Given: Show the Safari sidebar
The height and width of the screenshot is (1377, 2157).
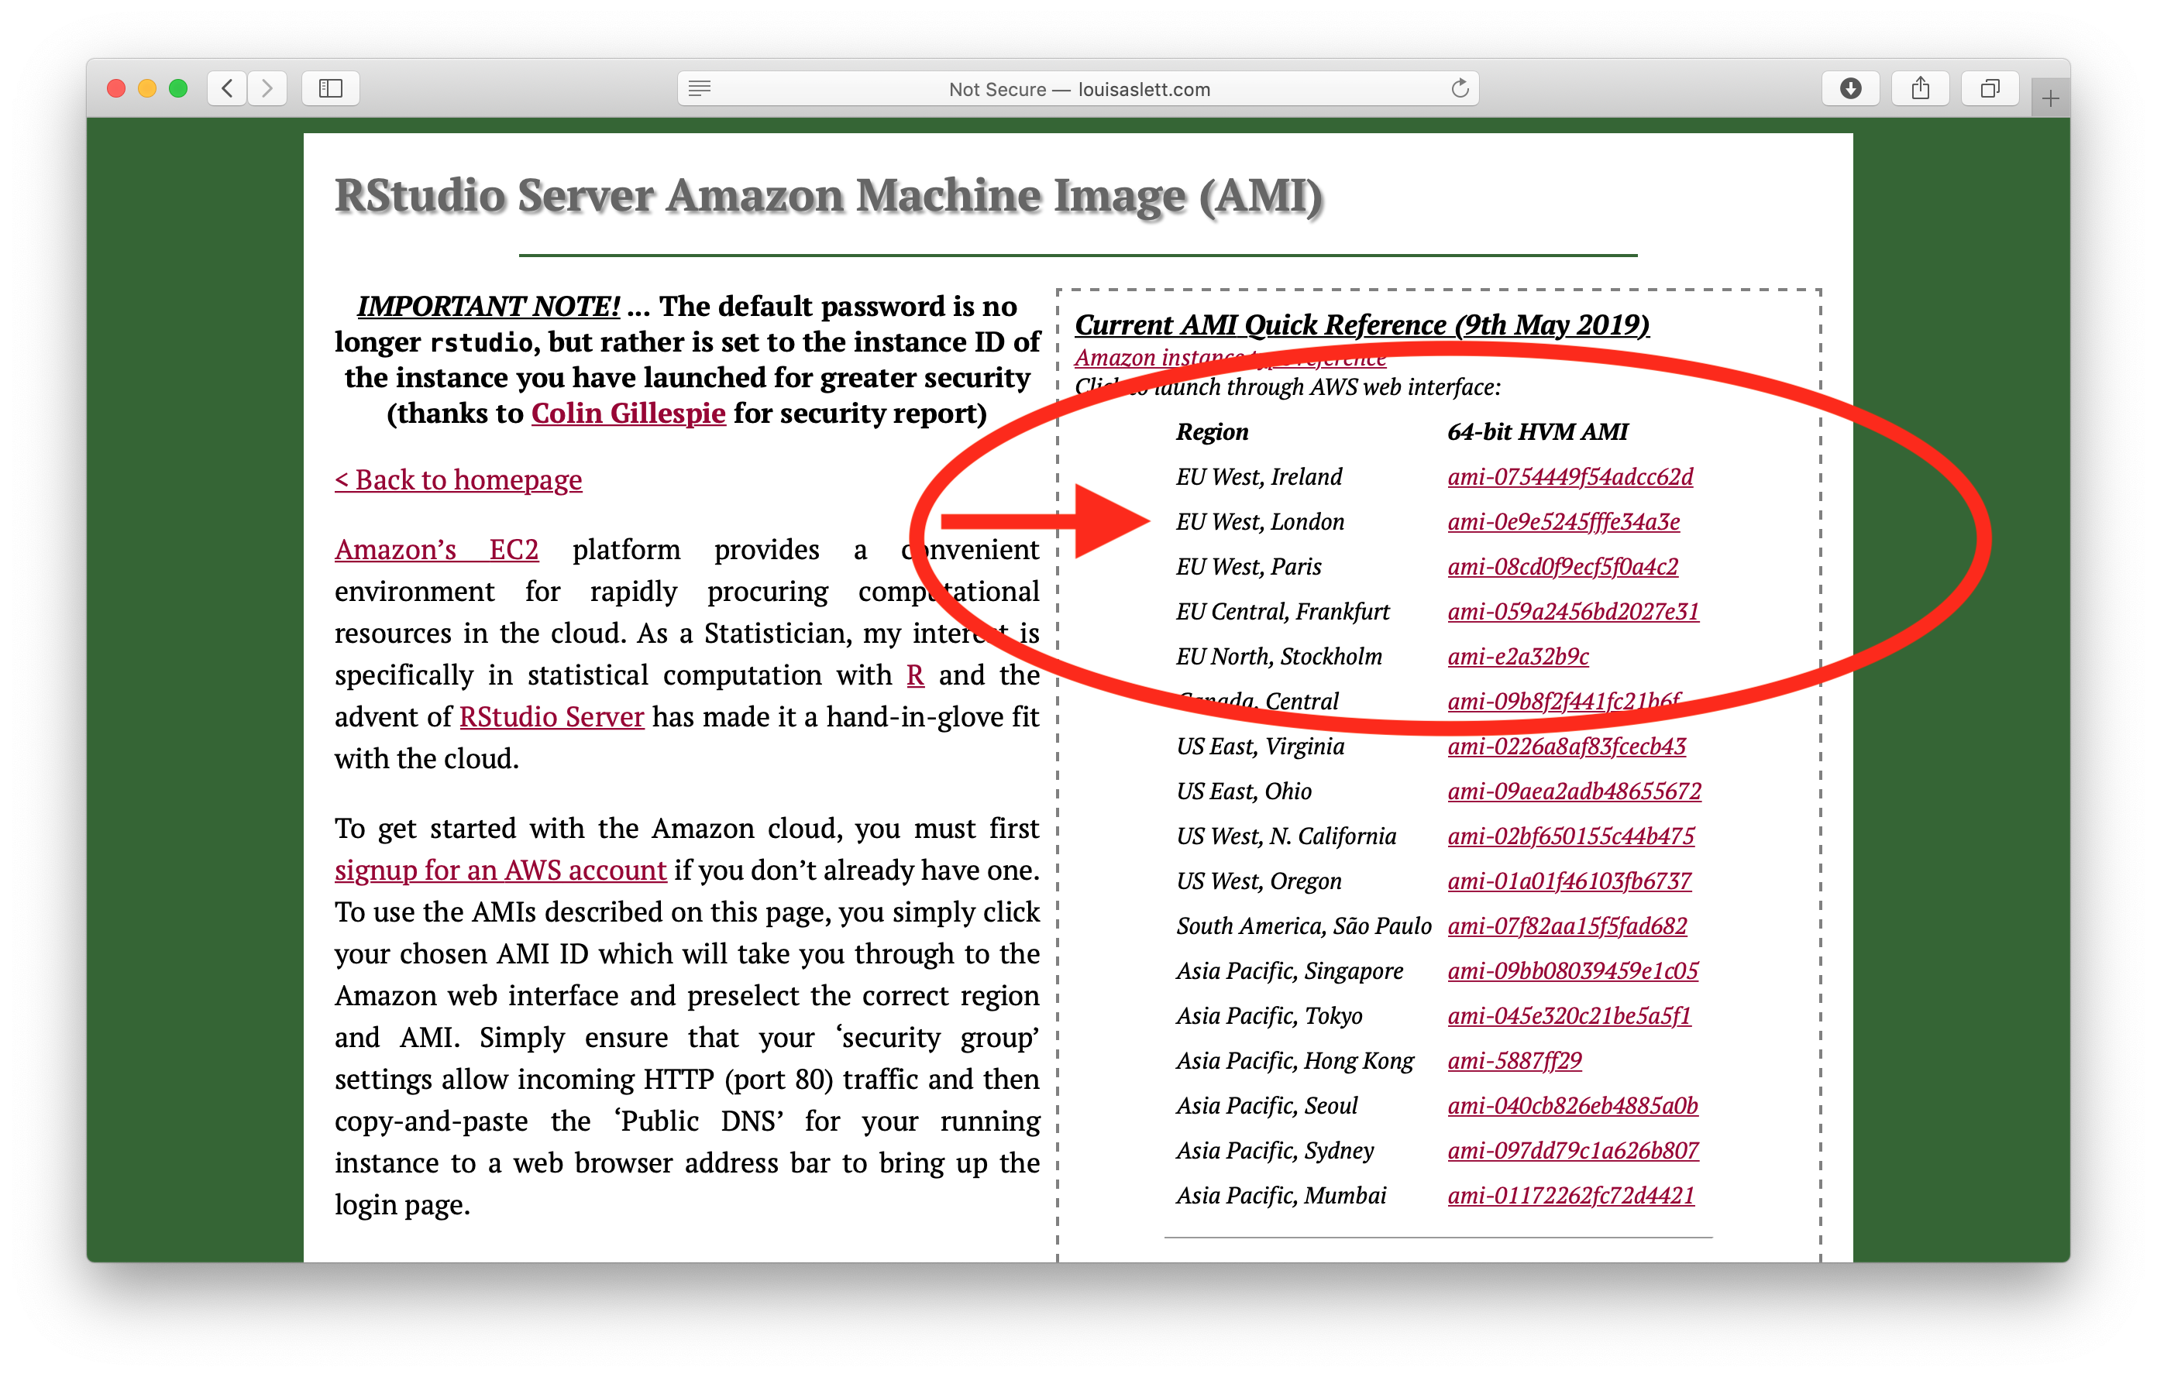Looking at the screenshot, I should click(x=331, y=88).
